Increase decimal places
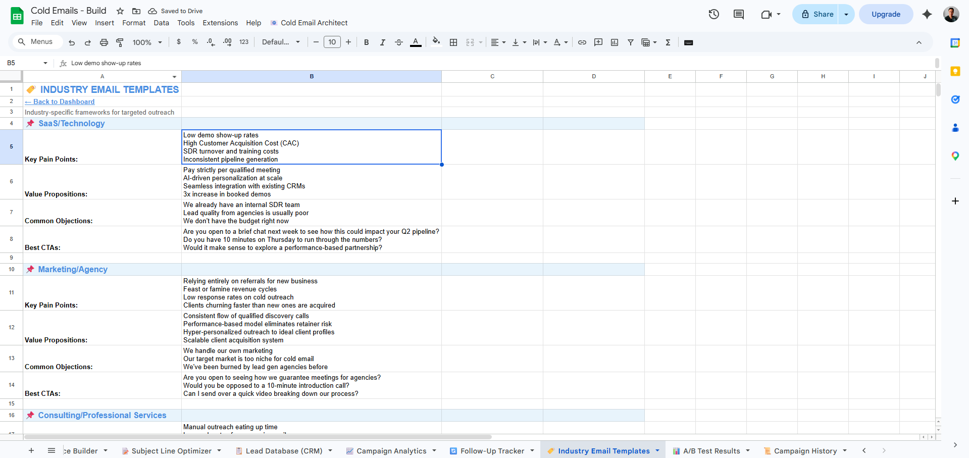Image resolution: width=969 pixels, height=458 pixels. coord(227,42)
